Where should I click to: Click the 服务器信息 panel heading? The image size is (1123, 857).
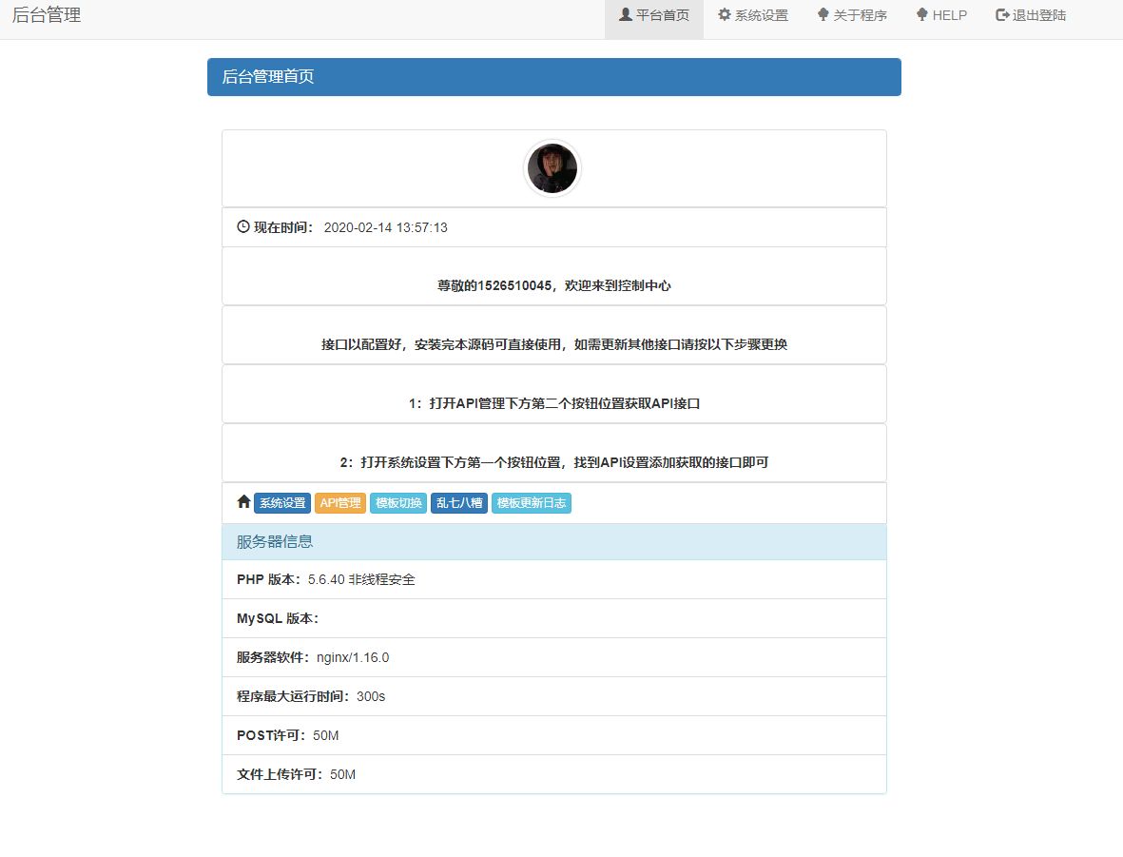(x=553, y=542)
